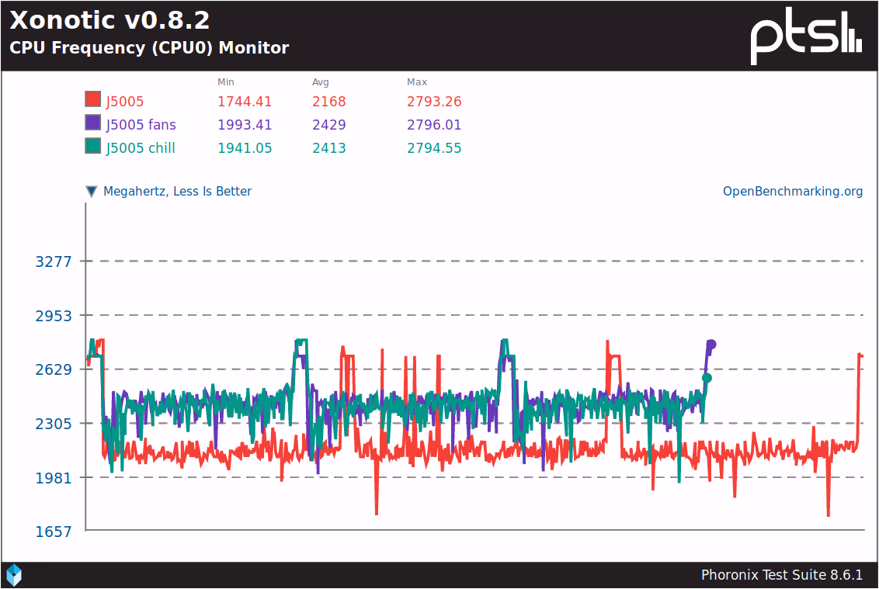This screenshot has height=589, width=879.
Task: Click the Phoronix Test Suite 8.6.1 footer text
Action: pyautogui.click(x=782, y=575)
